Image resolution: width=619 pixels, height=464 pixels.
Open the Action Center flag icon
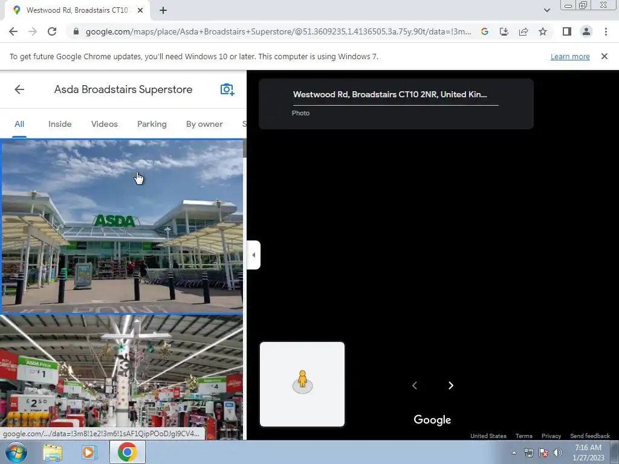(x=543, y=453)
